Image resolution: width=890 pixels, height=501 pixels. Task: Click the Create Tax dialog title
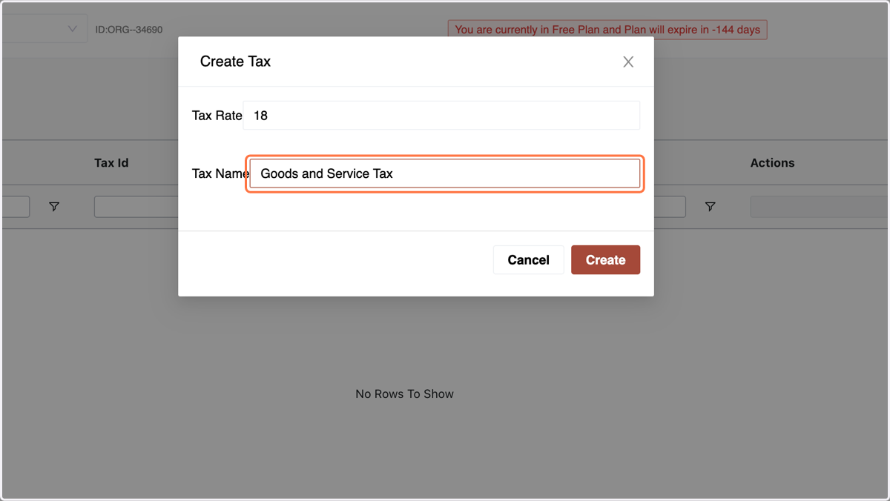(235, 62)
